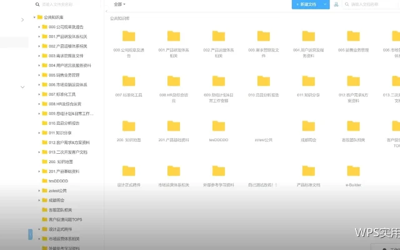Open the 008 HR及综合运营 grid folder
The width and height of the screenshot is (400, 250).
click(x=174, y=81)
